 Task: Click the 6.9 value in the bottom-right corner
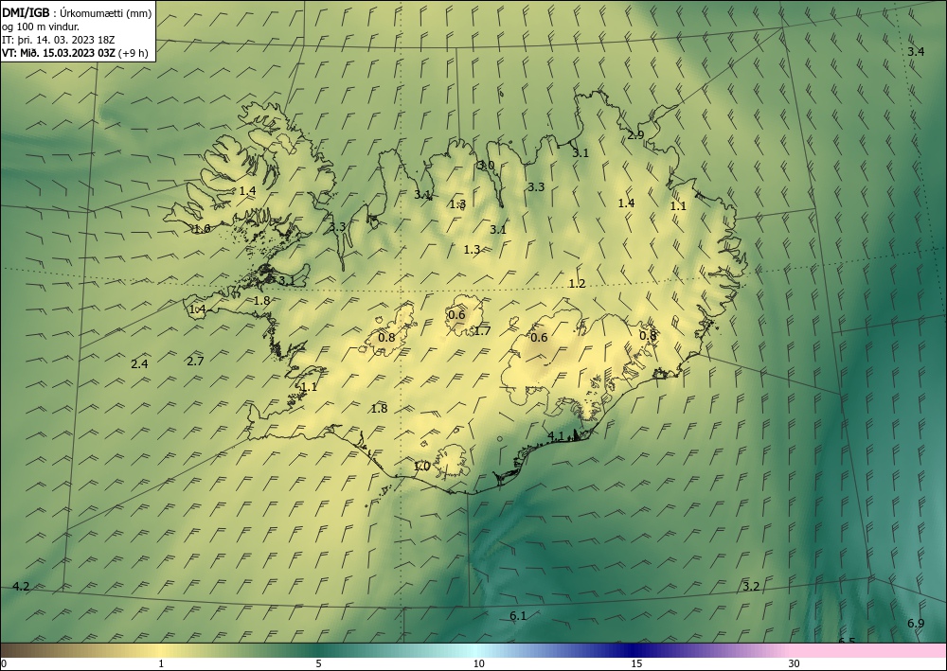[916, 624]
